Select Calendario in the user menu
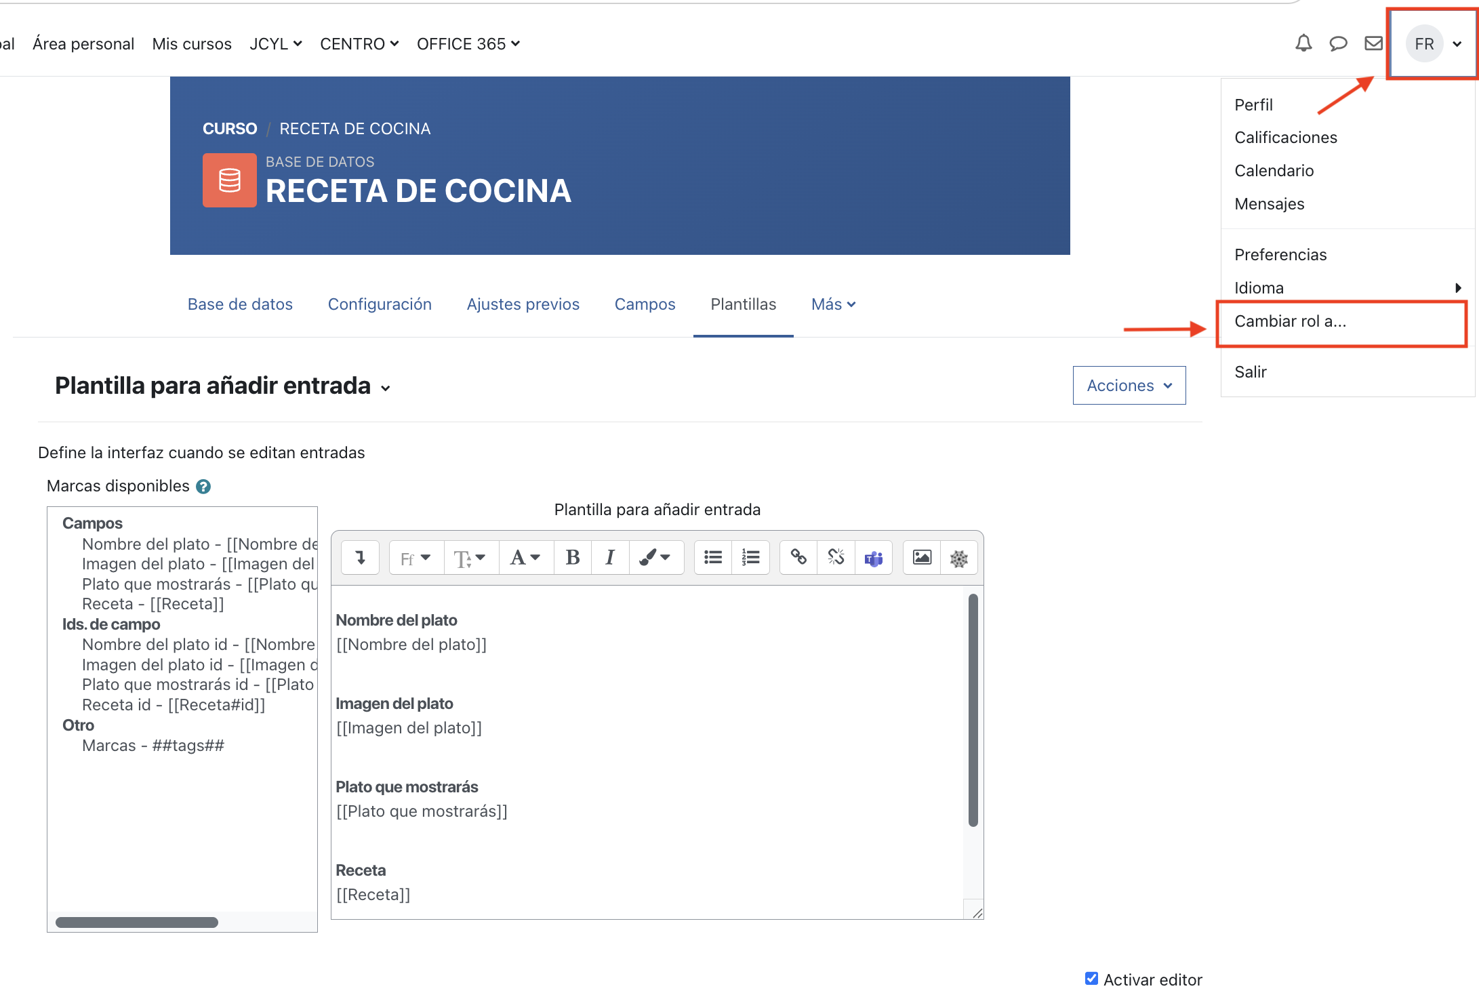The height and width of the screenshot is (995, 1479). (x=1274, y=171)
